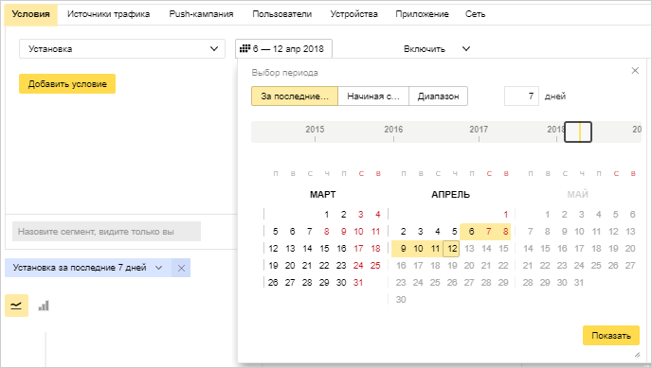Screen dimensions: 652x368
Task: Select the line chart view icon
Action: coord(16,306)
